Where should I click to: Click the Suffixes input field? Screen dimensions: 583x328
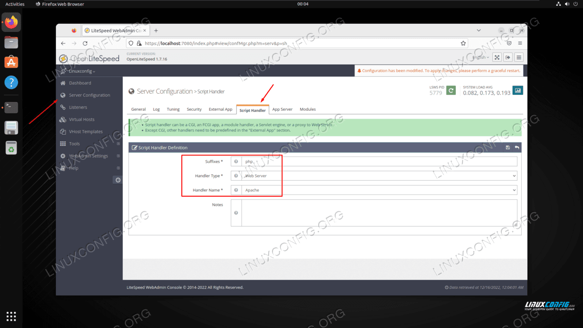379,161
